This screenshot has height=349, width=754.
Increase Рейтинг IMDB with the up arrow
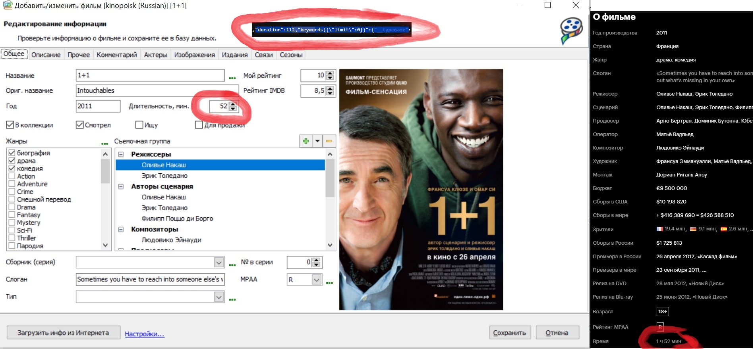point(330,88)
